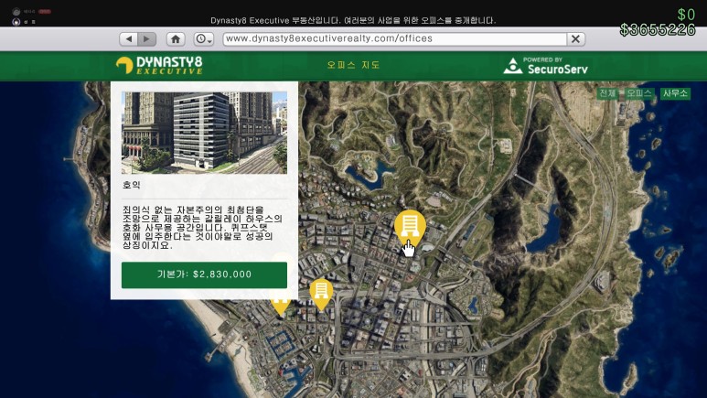Select the 전체 filter tab
The width and height of the screenshot is (707, 398).
(607, 93)
